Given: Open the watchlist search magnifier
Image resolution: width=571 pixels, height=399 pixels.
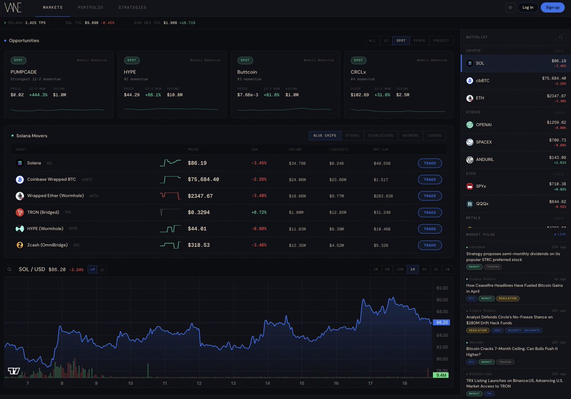Looking at the screenshot, I should (561, 37).
